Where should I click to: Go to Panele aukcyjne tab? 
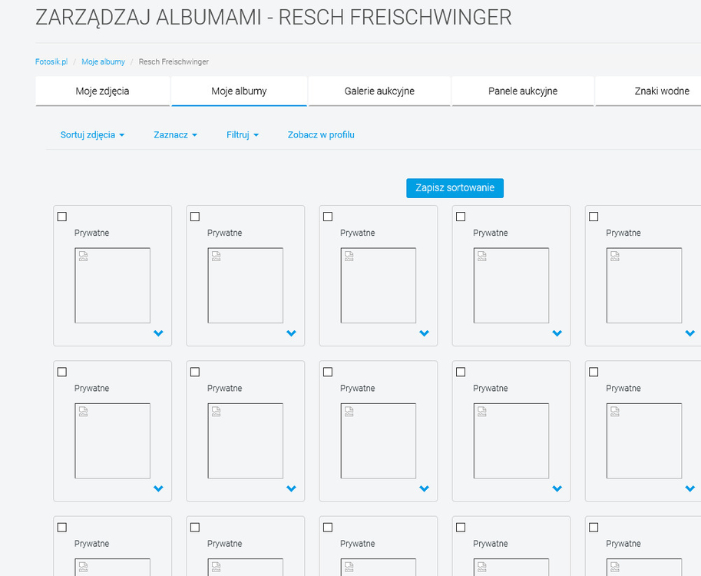[523, 91]
